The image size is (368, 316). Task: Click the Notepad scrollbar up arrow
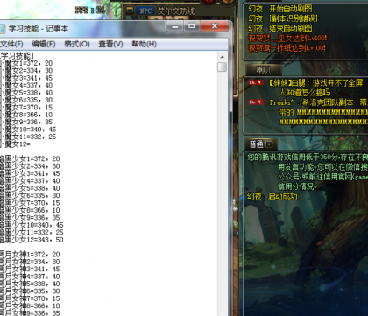click(x=223, y=57)
